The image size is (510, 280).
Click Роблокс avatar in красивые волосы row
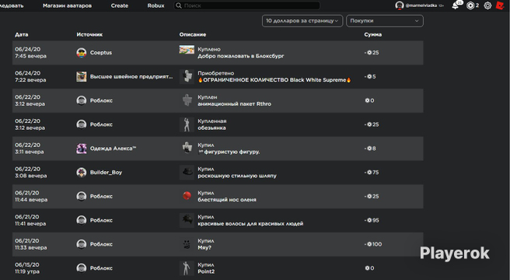point(82,220)
